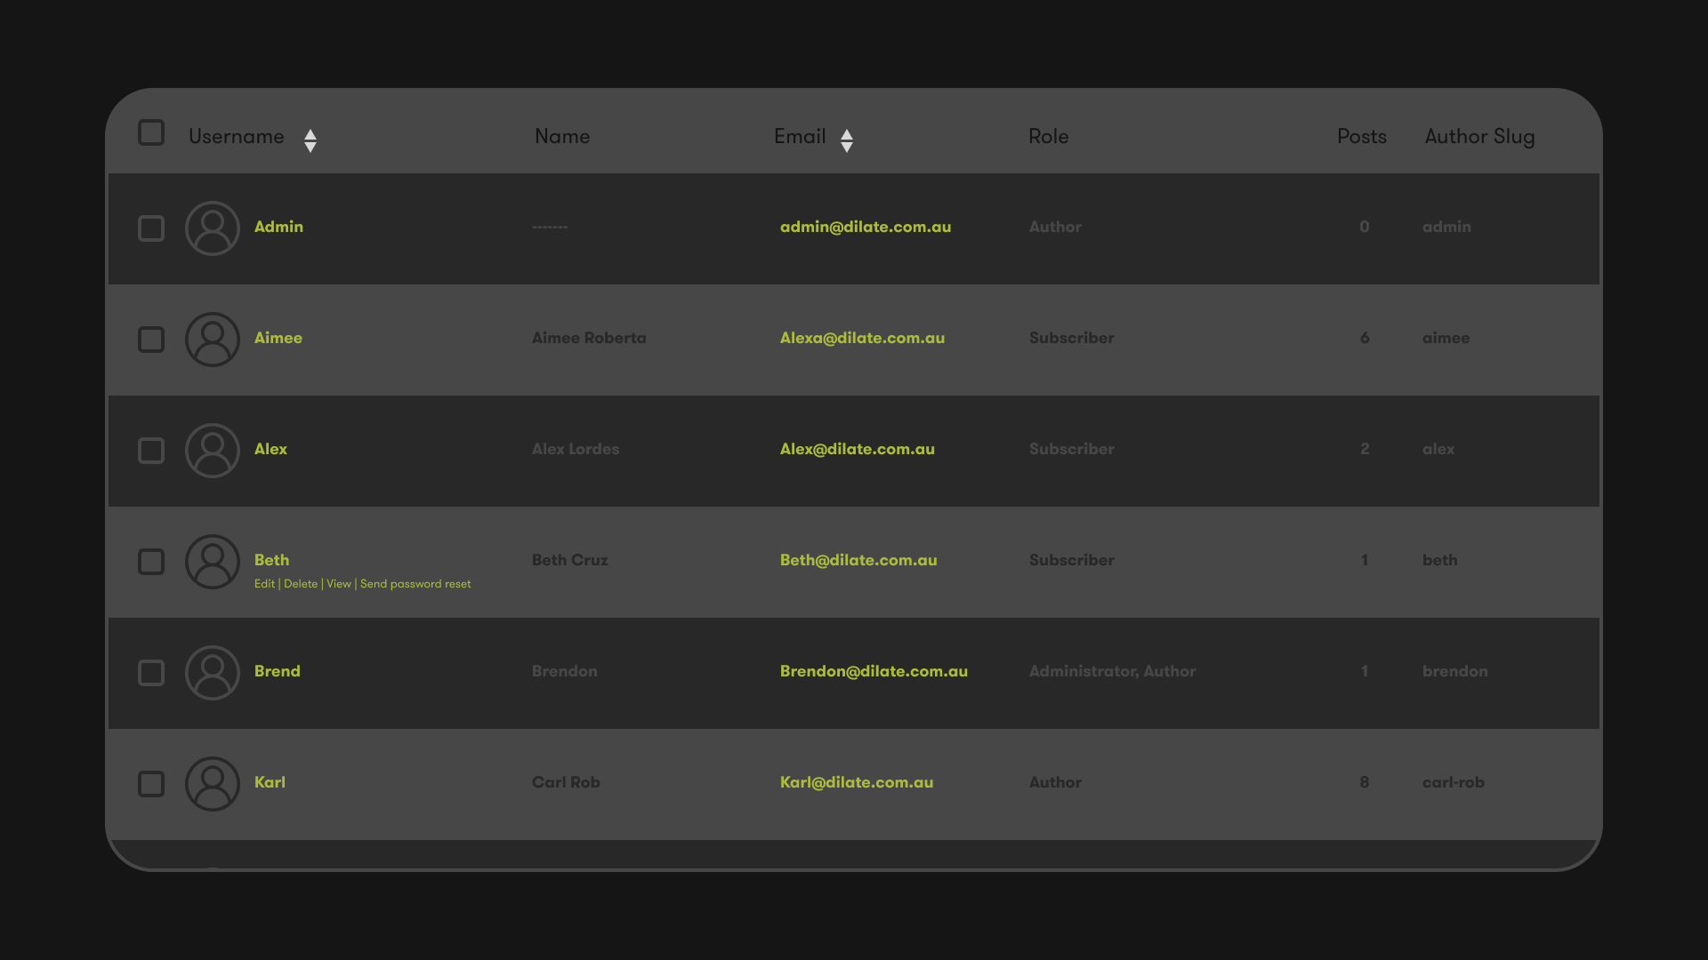
Task: Click the Brend user avatar icon
Action: click(211, 672)
